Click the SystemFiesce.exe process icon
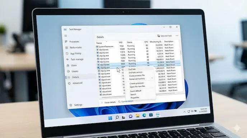This screenshot has height=138, width=247. pos(97,47)
